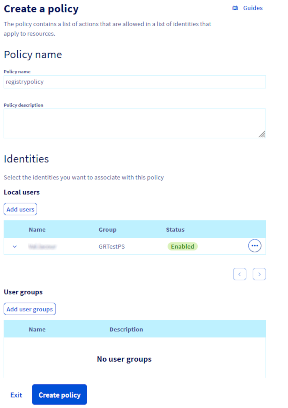Image resolution: width=288 pixels, height=408 pixels.
Task: Click the Policy name input field
Action: point(135,82)
